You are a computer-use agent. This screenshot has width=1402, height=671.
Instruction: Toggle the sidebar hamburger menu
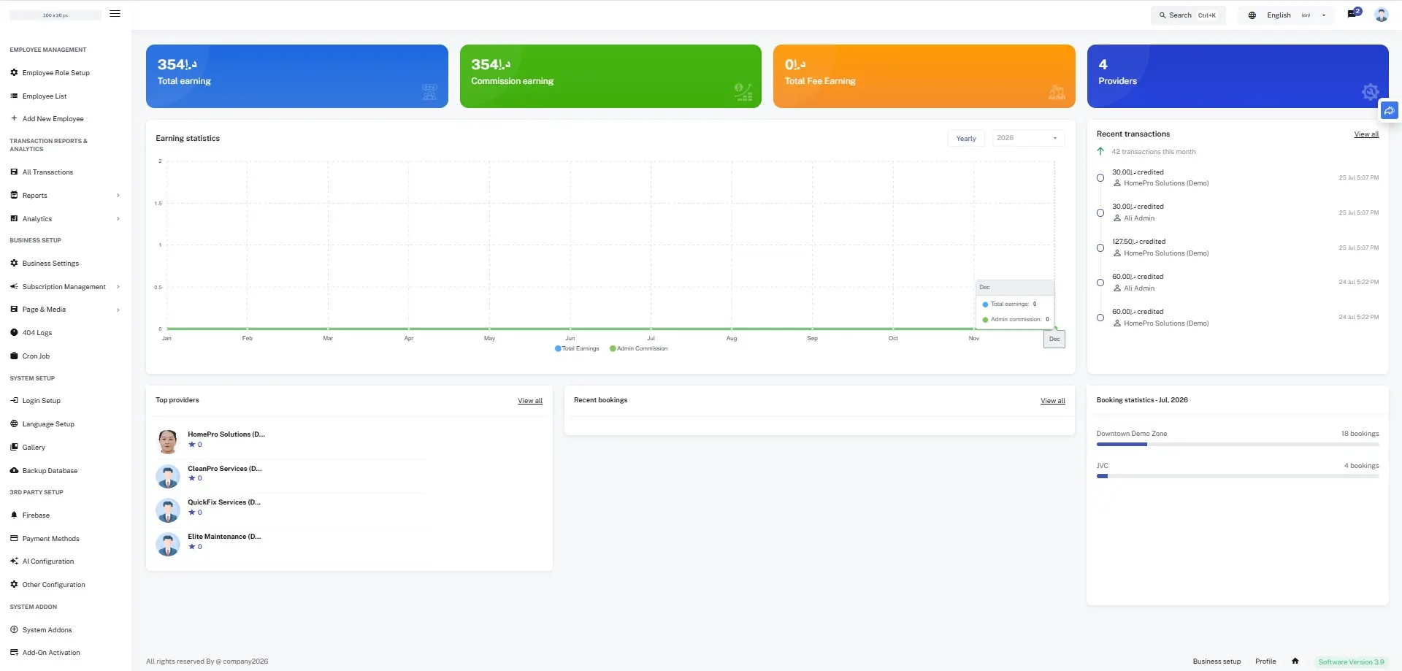click(115, 14)
